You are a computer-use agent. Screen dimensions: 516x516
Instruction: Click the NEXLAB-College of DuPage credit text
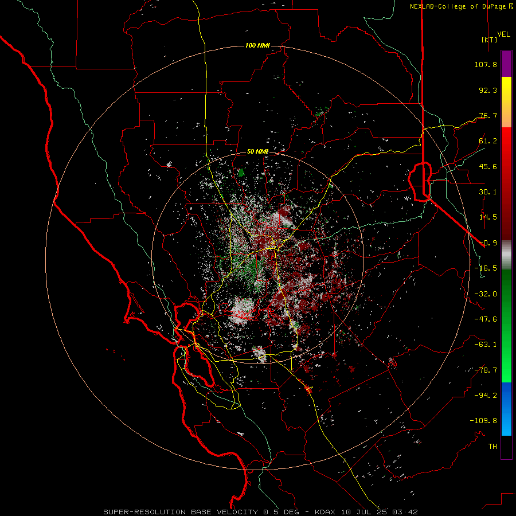[x=461, y=6]
